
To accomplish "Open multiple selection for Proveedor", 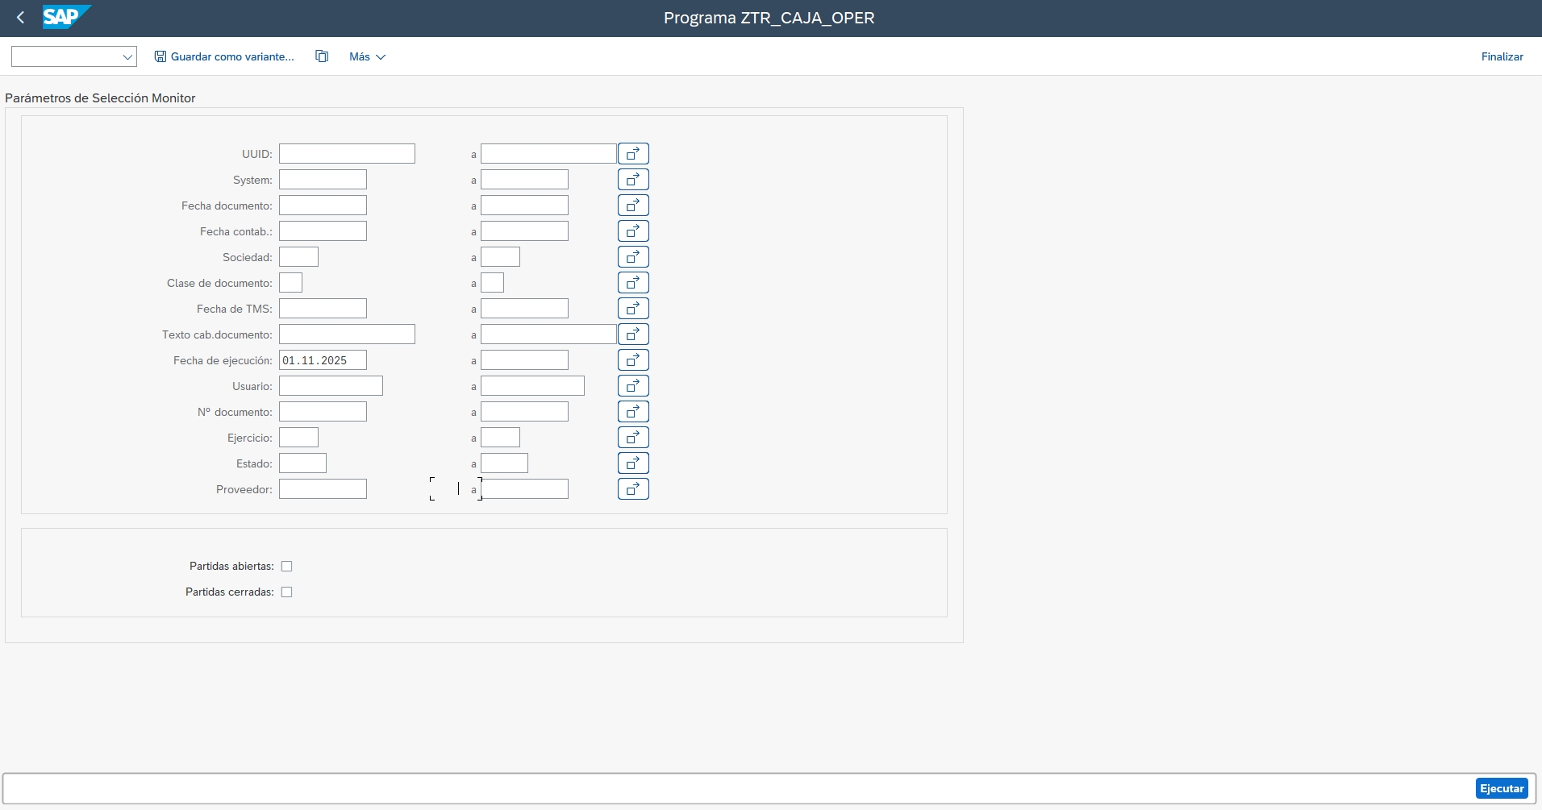I will 633,489.
